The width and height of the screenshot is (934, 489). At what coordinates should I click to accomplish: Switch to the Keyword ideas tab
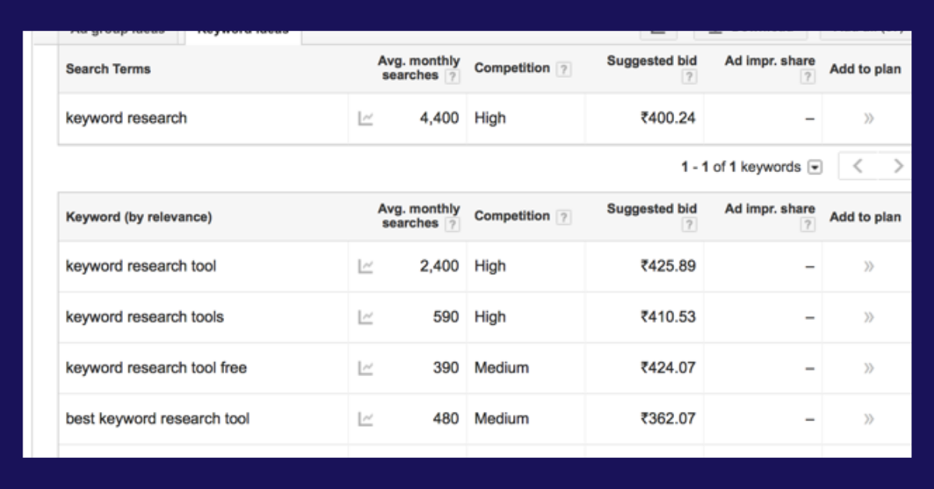(241, 29)
